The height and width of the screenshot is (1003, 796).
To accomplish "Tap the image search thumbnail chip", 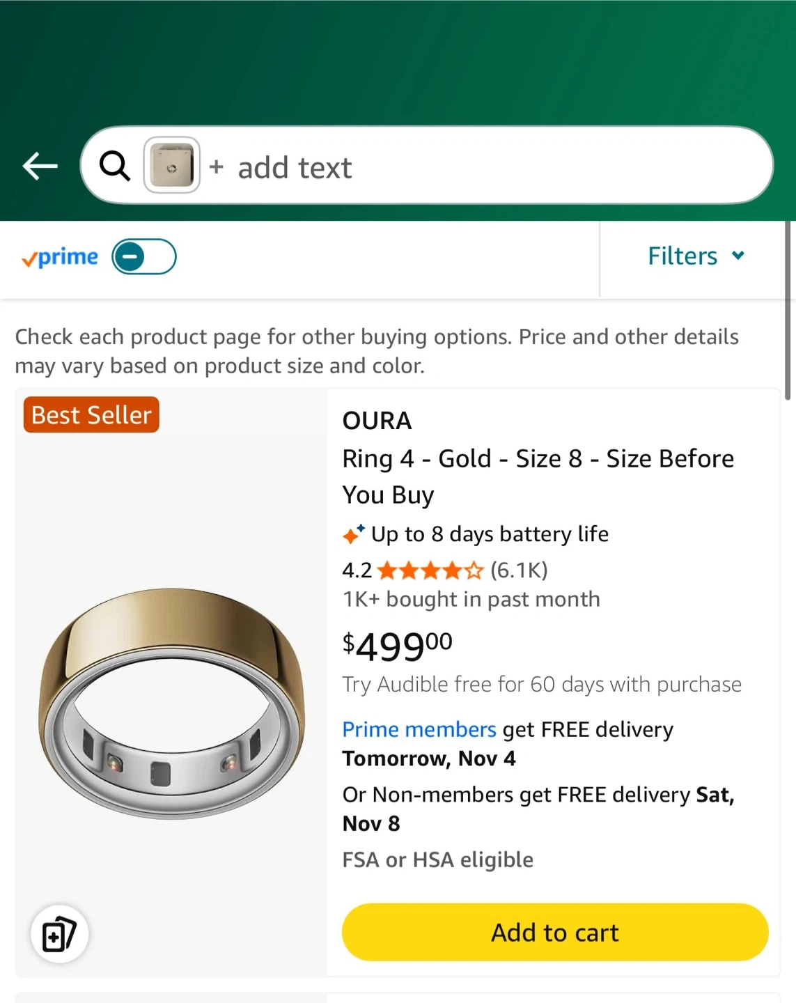I will pos(172,165).
